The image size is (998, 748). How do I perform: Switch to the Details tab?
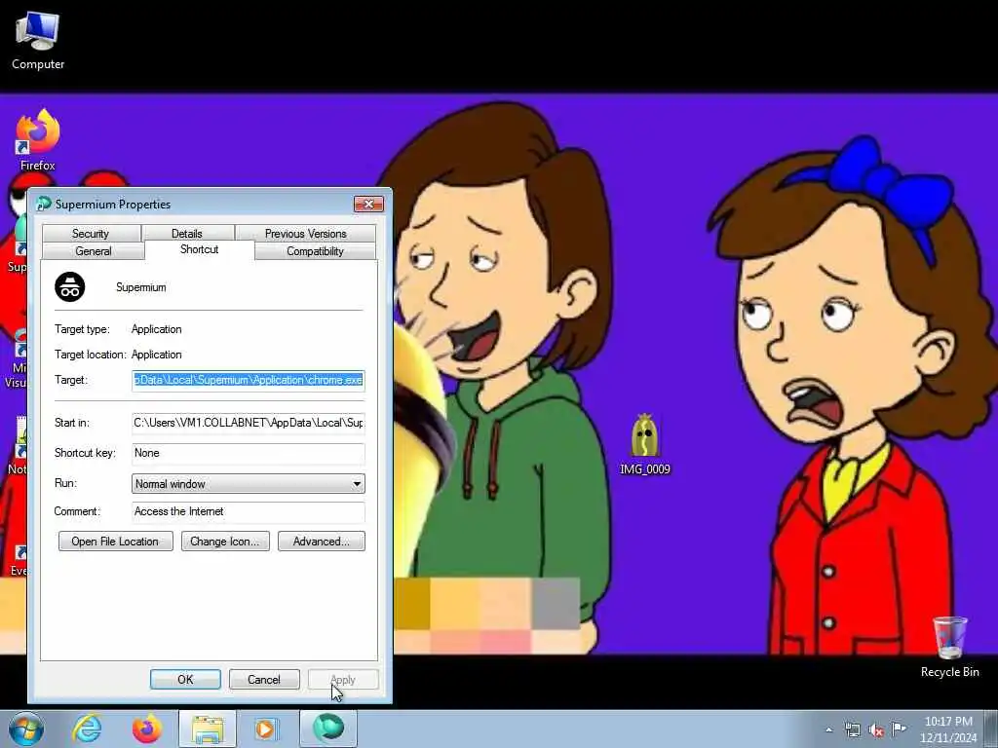pyautogui.click(x=187, y=234)
